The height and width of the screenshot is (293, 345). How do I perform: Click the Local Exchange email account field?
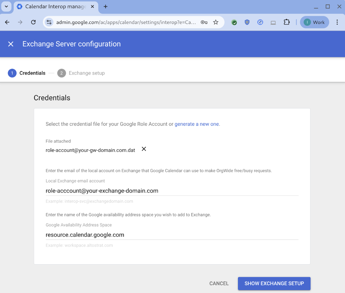(x=172, y=191)
